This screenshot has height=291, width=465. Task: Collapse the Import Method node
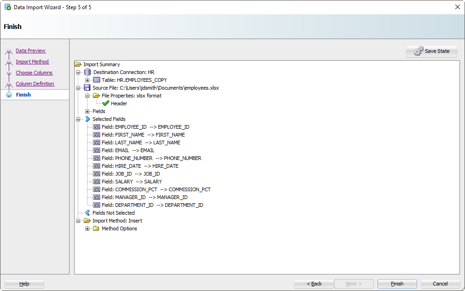click(78, 221)
